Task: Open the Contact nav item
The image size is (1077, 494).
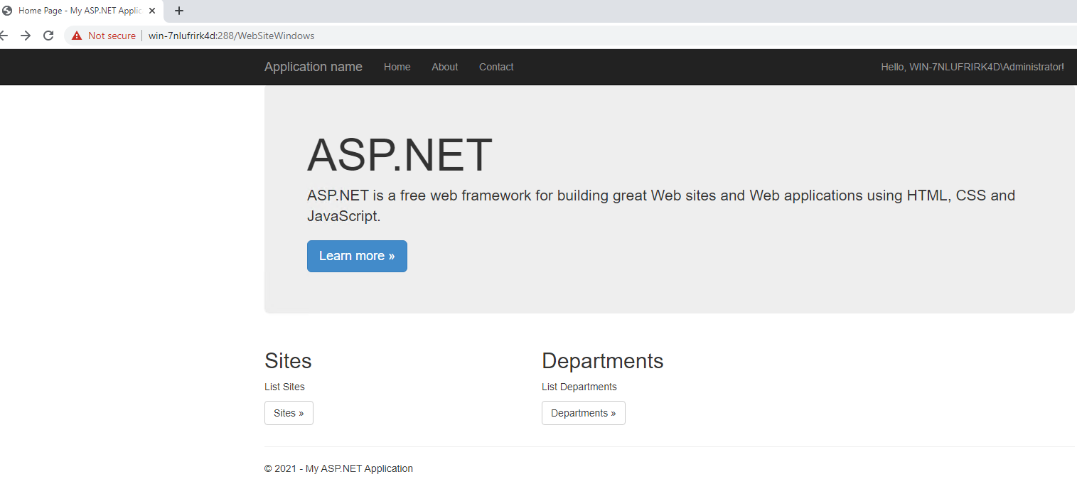Action: click(496, 67)
